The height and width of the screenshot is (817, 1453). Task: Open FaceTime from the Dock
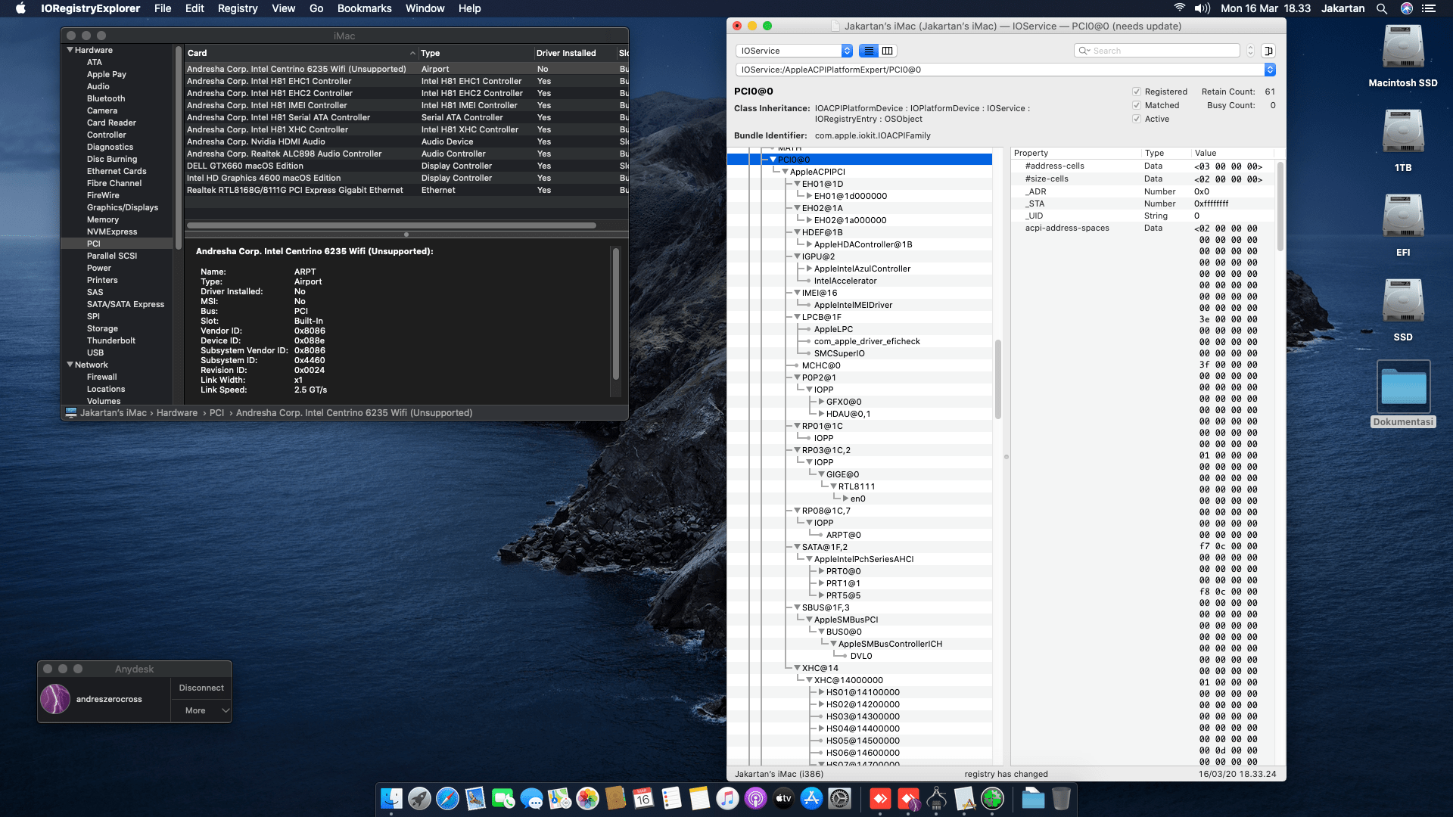coord(503,798)
